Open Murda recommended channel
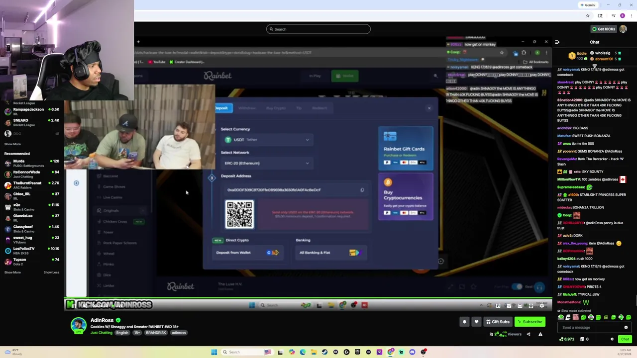Viewport: 637px width, 358px height. pyautogui.click(x=31, y=163)
